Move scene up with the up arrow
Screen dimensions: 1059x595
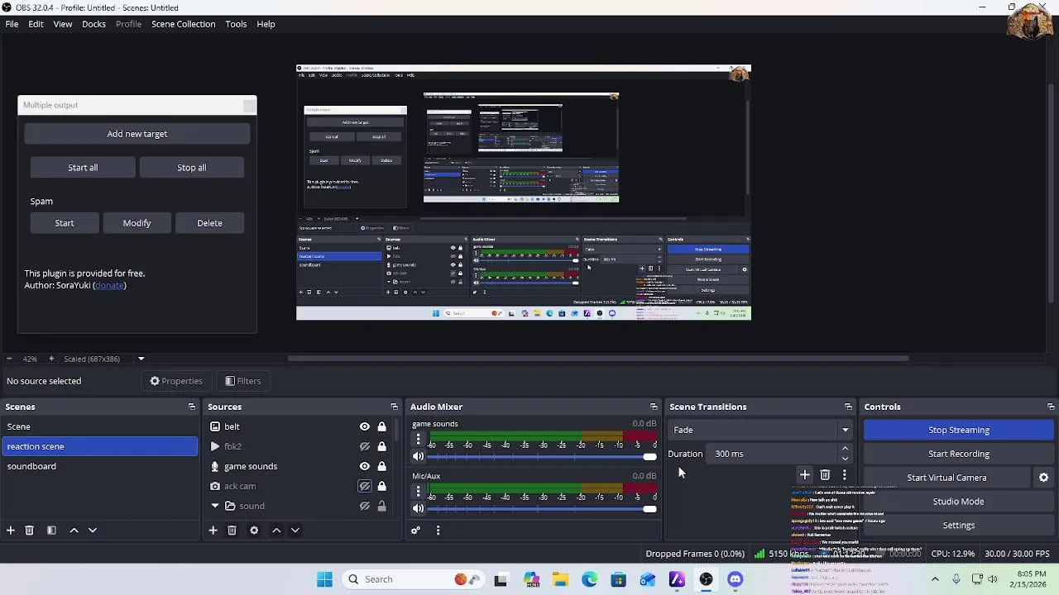coord(74,531)
